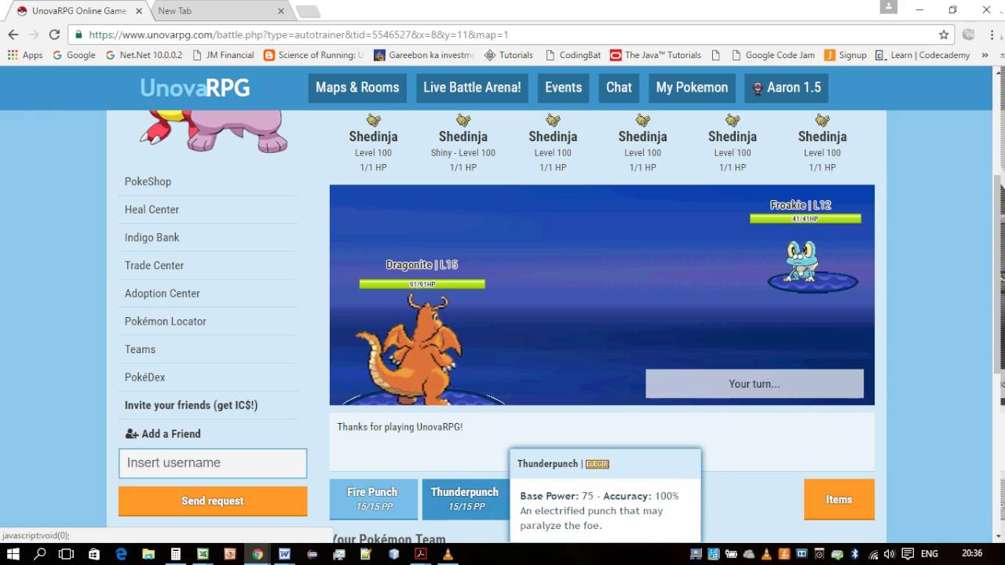Open Task View in the taskbar
Screen dimensions: 1005x565
point(67,554)
